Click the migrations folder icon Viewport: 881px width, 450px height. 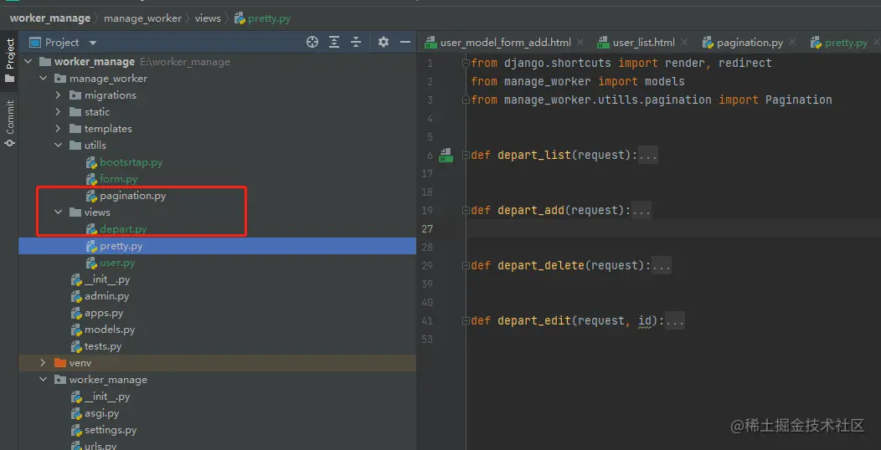tap(75, 95)
